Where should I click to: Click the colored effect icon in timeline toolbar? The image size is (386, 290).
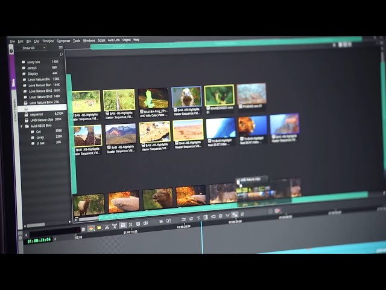point(91,228)
